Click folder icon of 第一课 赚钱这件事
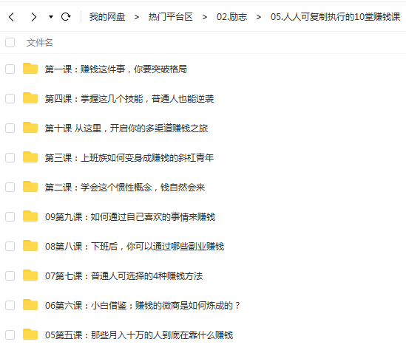This screenshot has height=353, width=406. point(30,69)
